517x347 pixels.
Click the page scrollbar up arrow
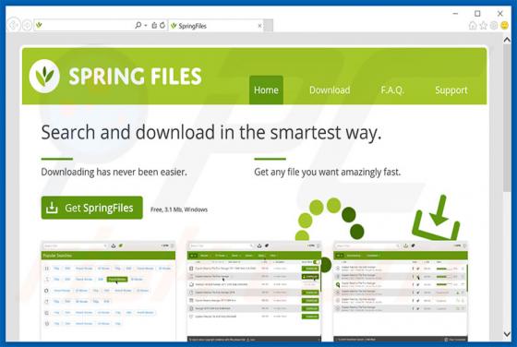coord(507,40)
